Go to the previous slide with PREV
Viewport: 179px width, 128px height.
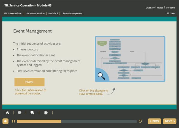click(154, 121)
